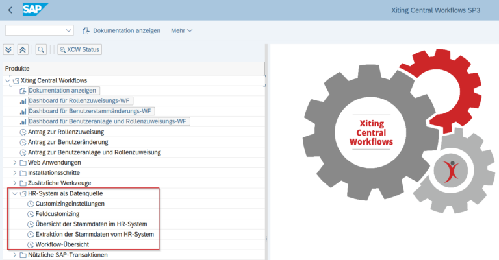This screenshot has height=260, width=499.
Task: Click into the transaction command field
Action: click(35, 30)
